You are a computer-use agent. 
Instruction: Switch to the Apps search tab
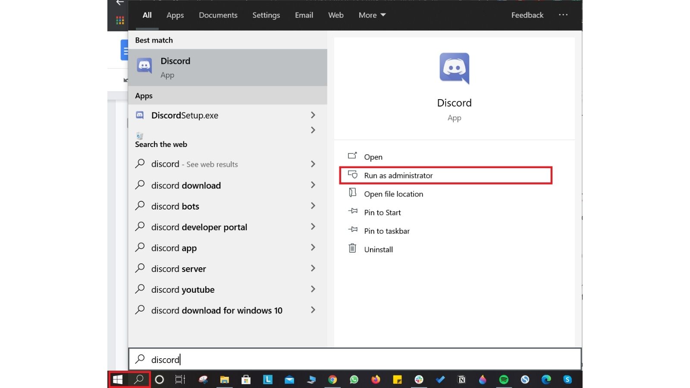point(175,15)
